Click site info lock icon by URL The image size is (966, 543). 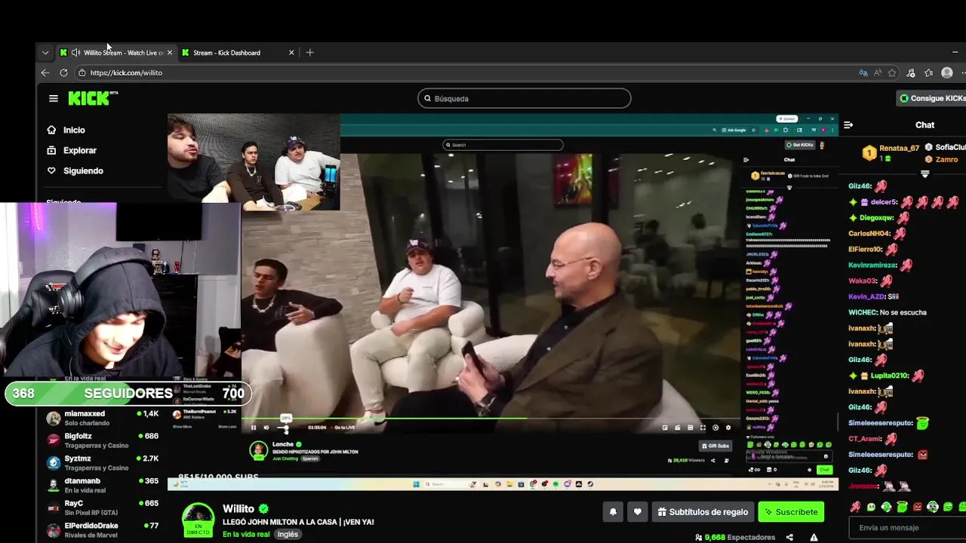[82, 73]
